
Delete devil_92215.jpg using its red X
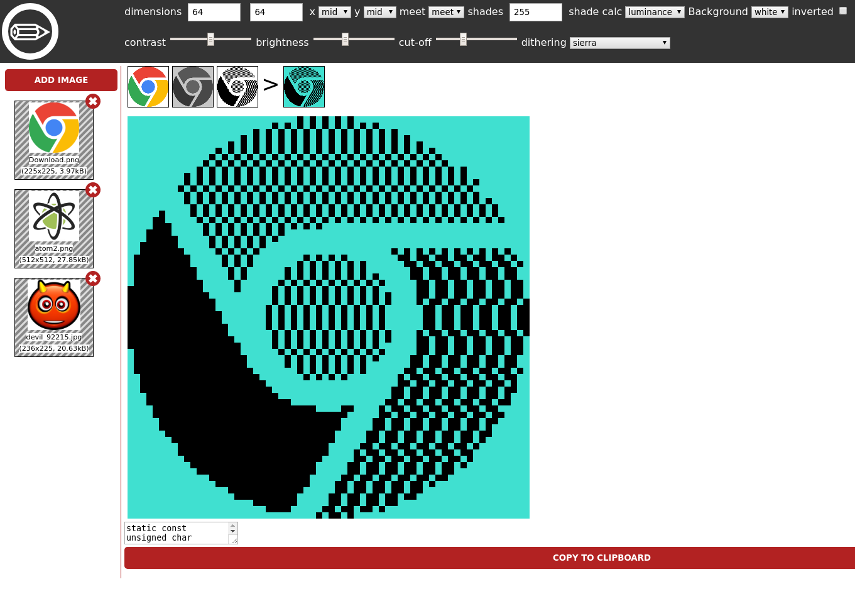pyautogui.click(x=93, y=278)
